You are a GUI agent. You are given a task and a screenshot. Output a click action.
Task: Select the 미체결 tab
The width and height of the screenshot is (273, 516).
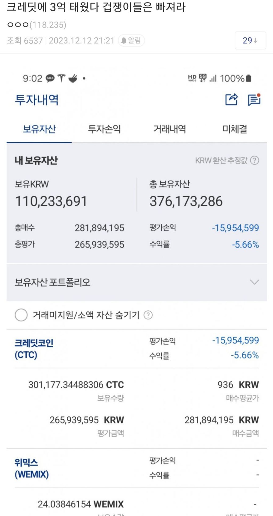tap(235, 129)
